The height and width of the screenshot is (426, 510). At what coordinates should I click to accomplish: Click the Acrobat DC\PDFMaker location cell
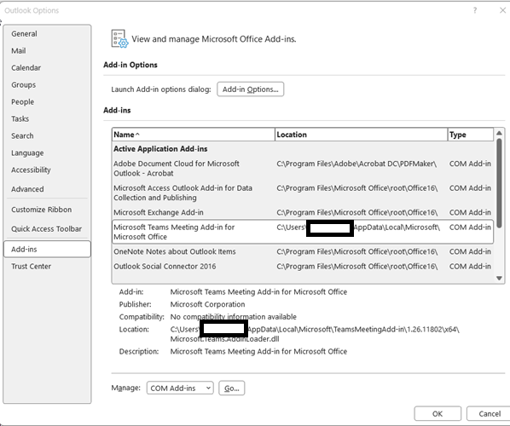tap(356, 164)
